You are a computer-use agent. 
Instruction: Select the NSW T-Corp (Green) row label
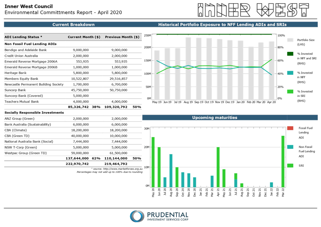click(21, 147)
